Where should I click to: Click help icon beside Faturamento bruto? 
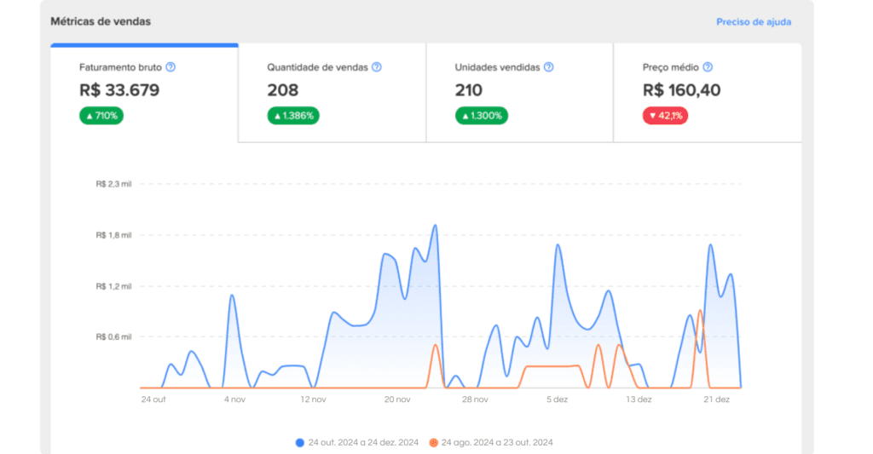click(x=171, y=67)
